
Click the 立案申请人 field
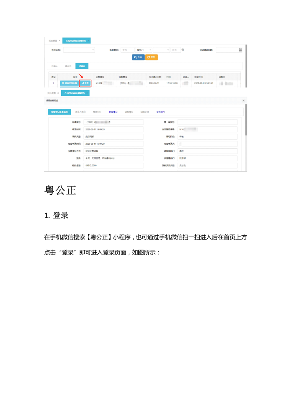pos(207,144)
